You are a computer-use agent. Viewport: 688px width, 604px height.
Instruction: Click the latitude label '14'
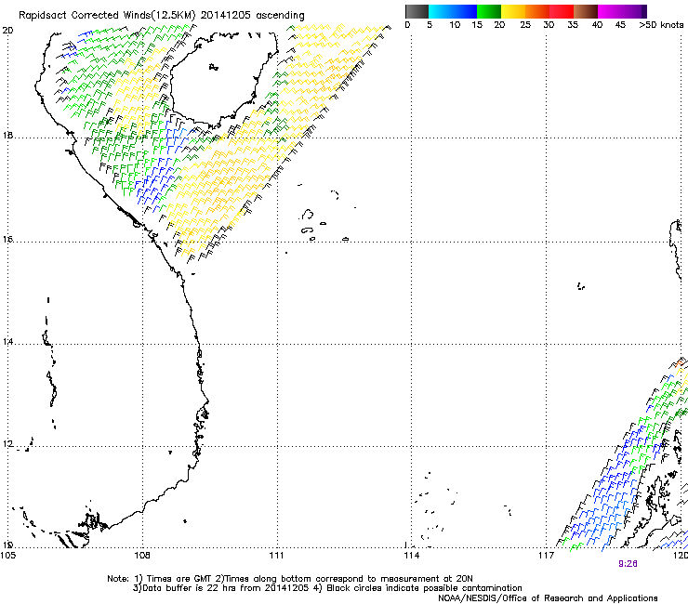[x=7, y=341]
